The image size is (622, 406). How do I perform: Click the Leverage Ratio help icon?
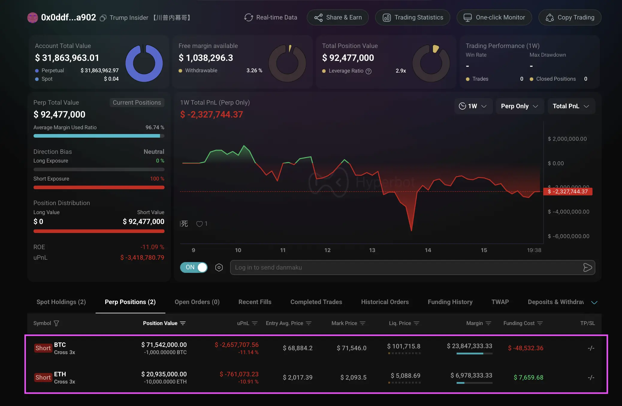coord(369,71)
